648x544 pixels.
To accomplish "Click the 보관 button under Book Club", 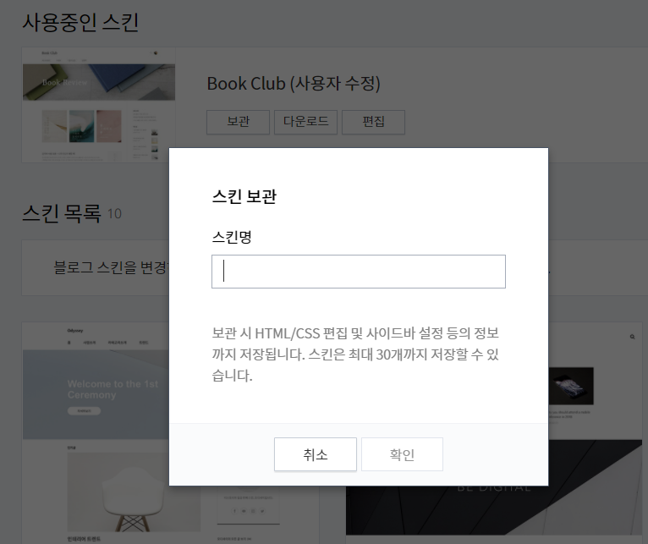I will (x=238, y=122).
